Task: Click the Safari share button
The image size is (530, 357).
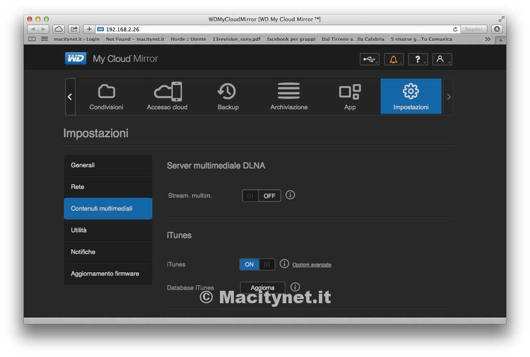Action: (x=73, y=29)
